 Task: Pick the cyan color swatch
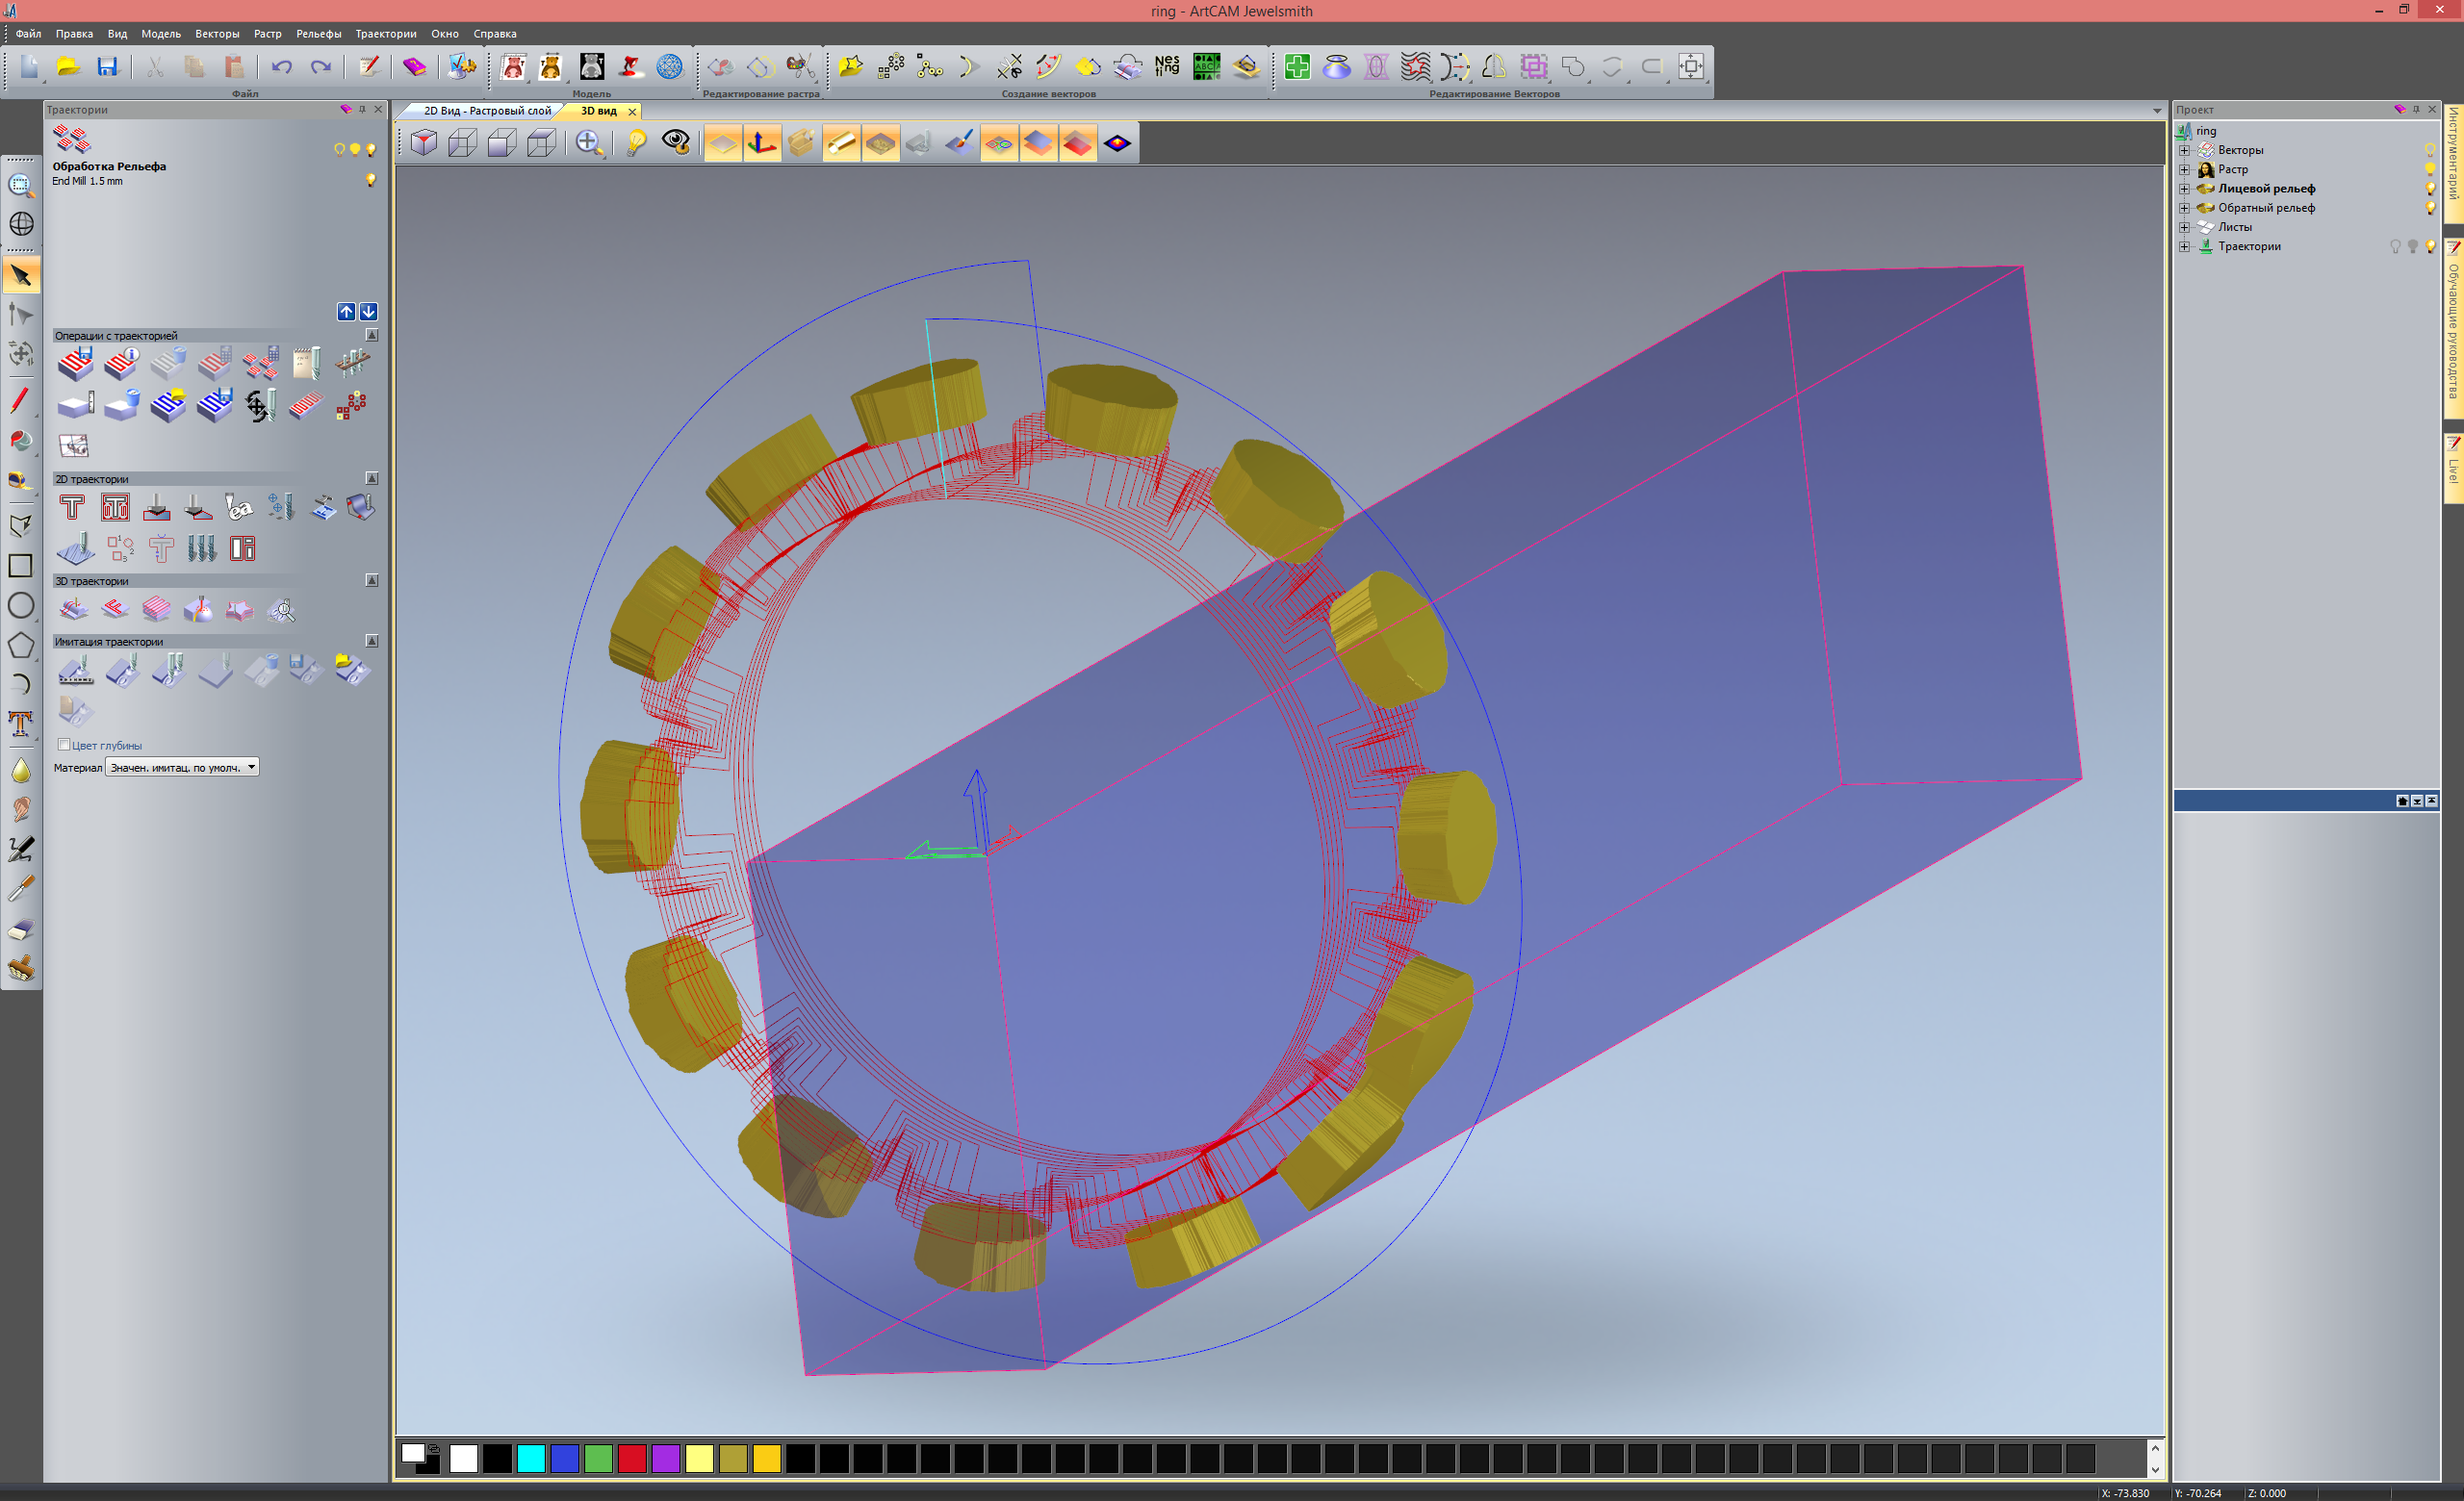531,1458
